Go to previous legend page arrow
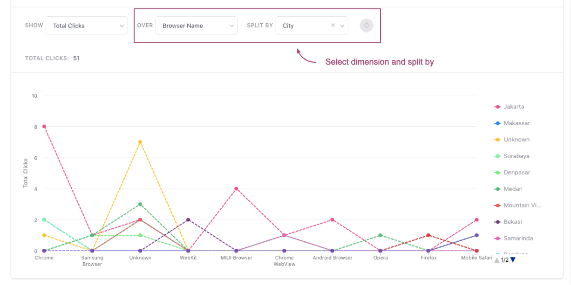This screenshot has height=285, width=571. tap(497, 260)
